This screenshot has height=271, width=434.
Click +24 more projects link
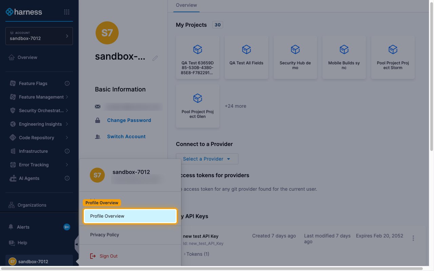(235, 106)
